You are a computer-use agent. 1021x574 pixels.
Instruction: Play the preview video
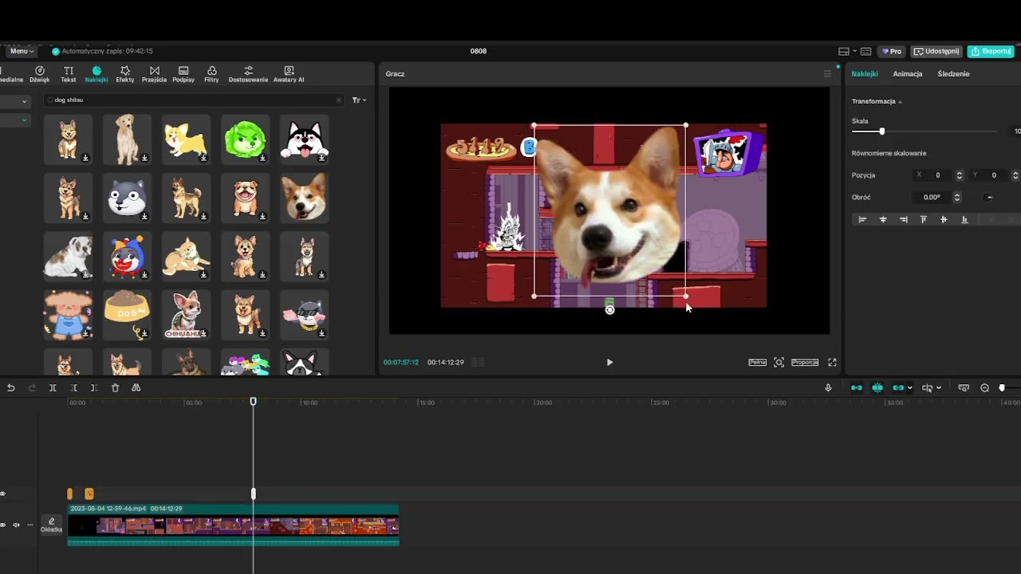pyautogui.click(x=609, y=362)
